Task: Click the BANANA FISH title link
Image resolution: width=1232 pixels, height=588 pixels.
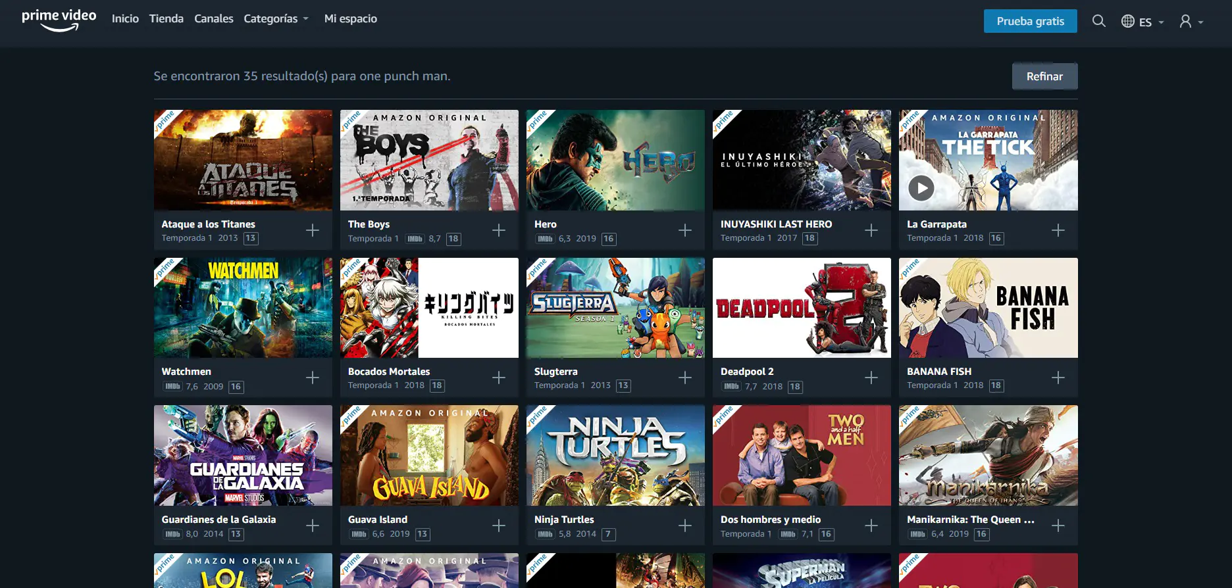Action: (x=939, y=372)
